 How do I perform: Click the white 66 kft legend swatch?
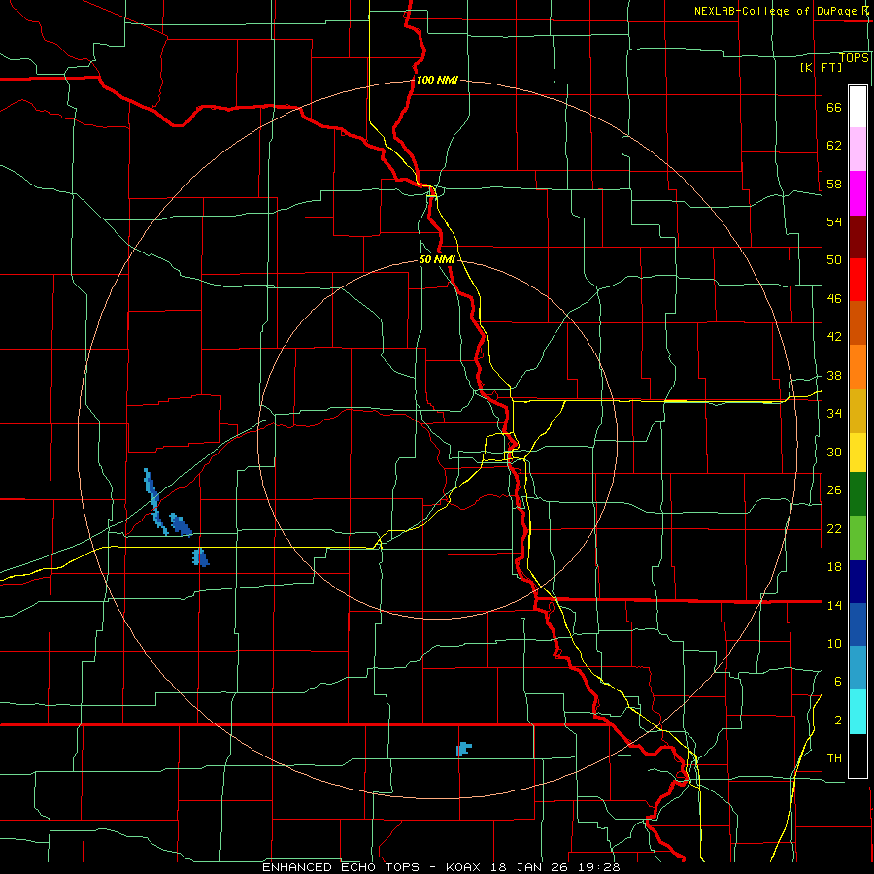[857, 107]
